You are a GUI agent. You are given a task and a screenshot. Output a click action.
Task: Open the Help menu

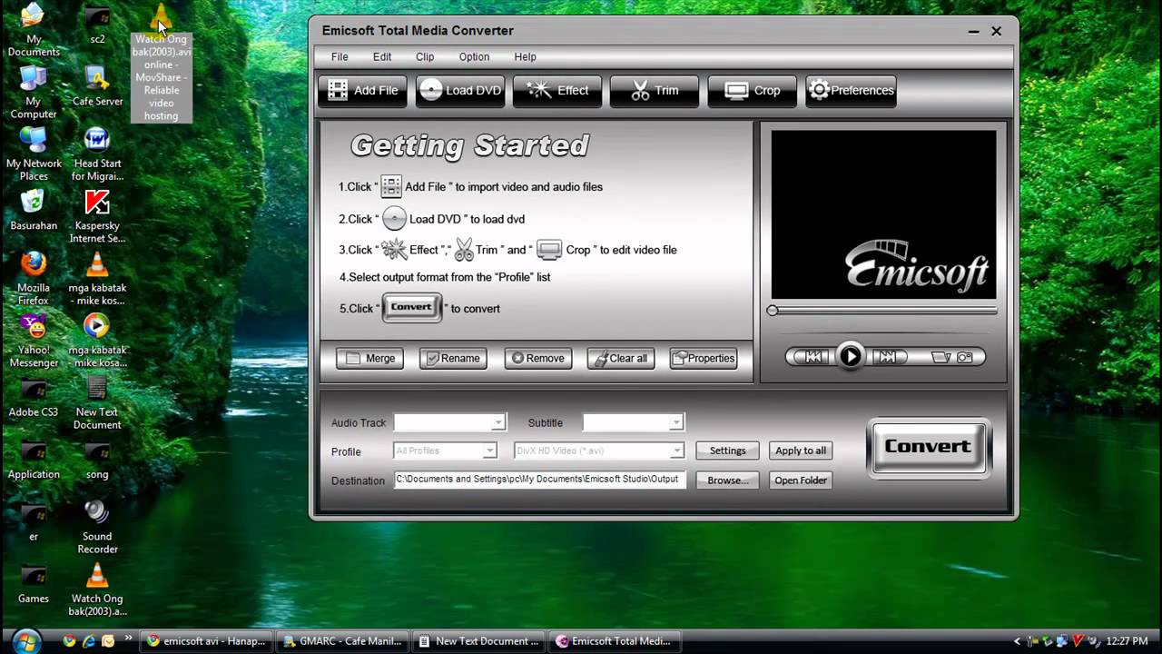tap(526, 56)
